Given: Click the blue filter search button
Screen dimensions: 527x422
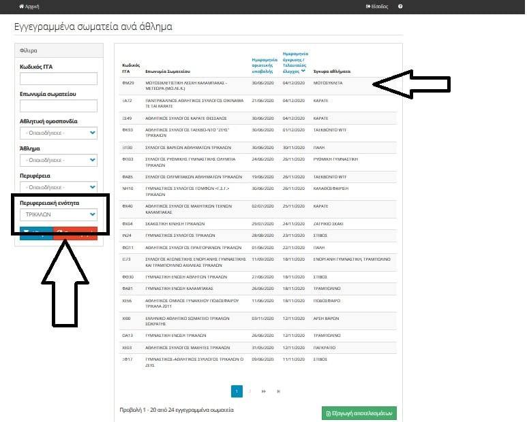Looking at the screenshot, I should [x=34, y=233].
